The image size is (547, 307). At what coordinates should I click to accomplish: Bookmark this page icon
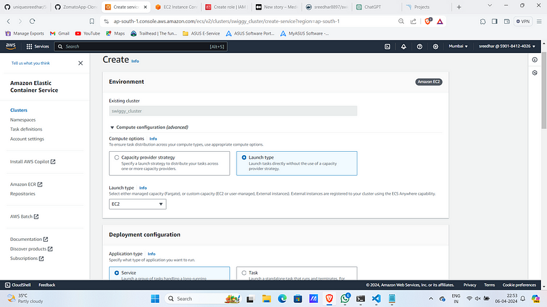pyautogui.click(x=92, y=21)
